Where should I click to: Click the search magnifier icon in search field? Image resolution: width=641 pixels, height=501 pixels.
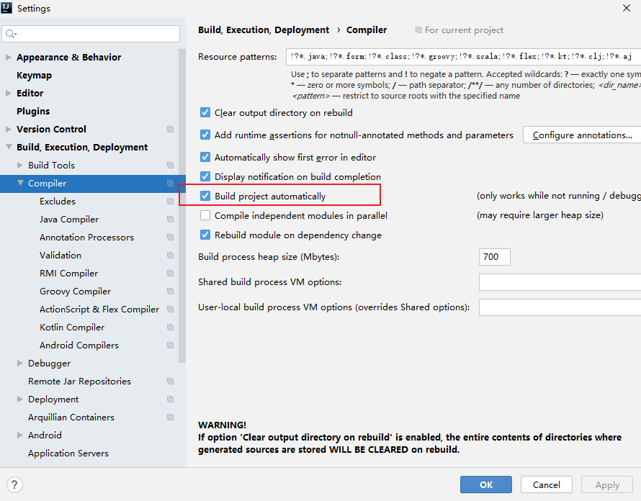click(10, 34)
